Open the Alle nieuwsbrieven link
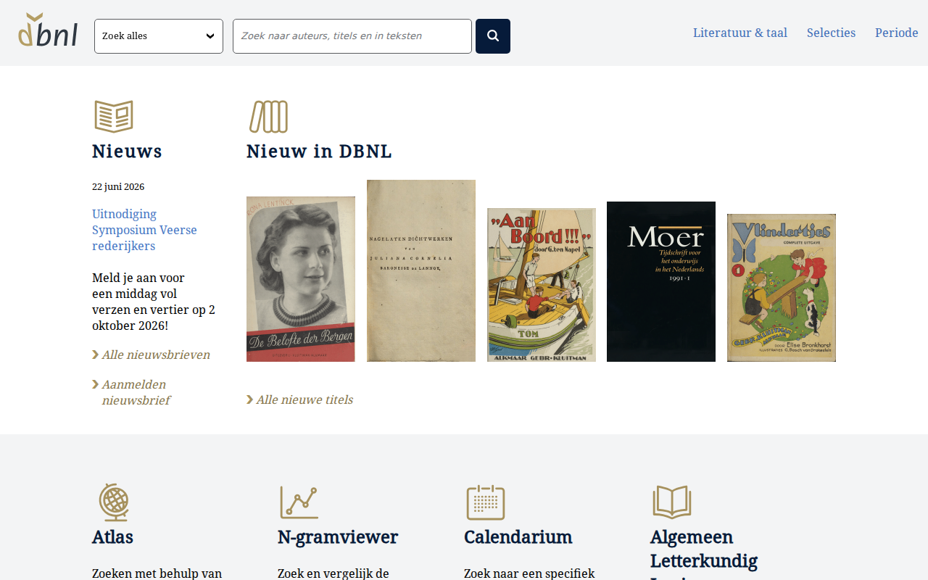 click(x=151, y=355)
